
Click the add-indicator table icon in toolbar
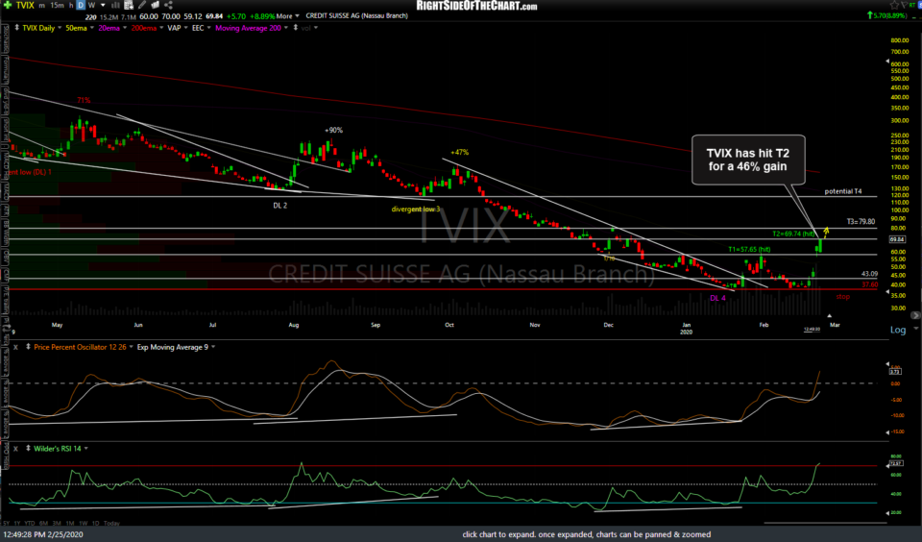[129, 5]
